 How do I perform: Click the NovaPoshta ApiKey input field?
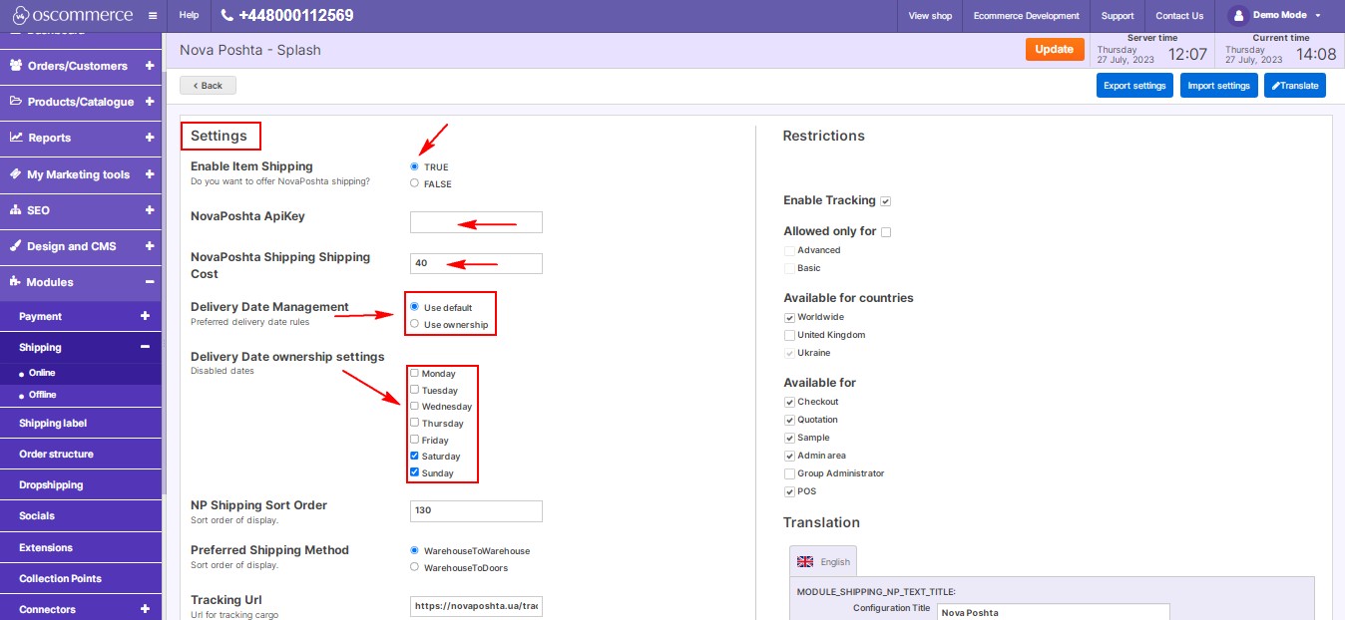476,222
